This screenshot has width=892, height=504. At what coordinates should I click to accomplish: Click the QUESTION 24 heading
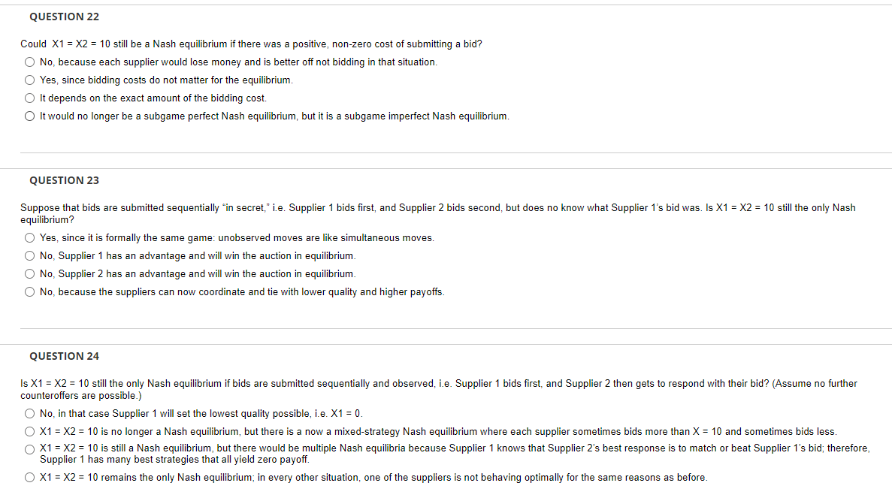(64, 356)
